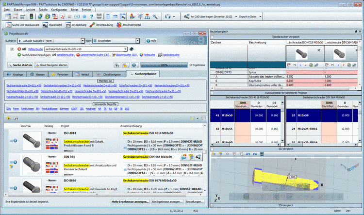The image size is (364, 215).
Task: Switch to the Cloudnavigator tab
Action: tap(109, 74)
